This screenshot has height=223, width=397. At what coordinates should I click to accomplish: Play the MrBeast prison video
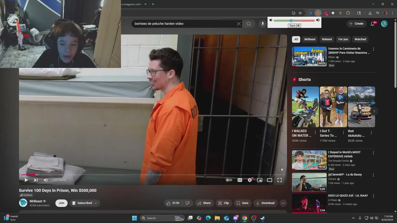tap(26, 180)
